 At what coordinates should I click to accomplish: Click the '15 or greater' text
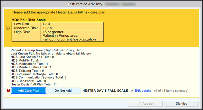coord(53,32)
